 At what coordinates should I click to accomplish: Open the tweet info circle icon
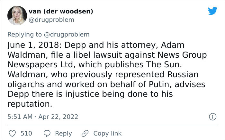212,117
